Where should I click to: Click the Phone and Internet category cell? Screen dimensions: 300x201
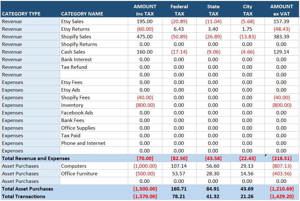click(x=83, y=143)
